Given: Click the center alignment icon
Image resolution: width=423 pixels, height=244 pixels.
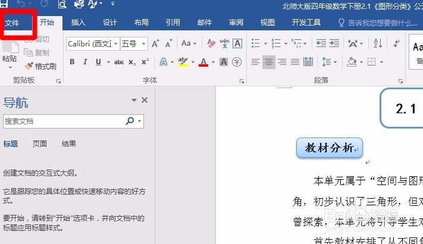Looking at the screenshot, I should tap(269, 62).
